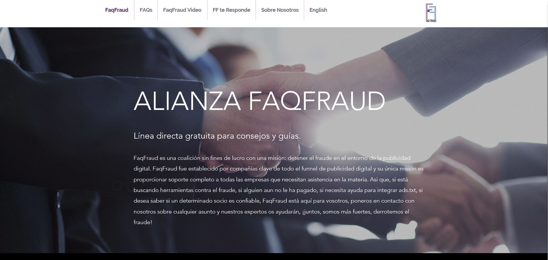Click the ads.txt text in paragraph
Viewport: 548px width, 260px height.
407,190
